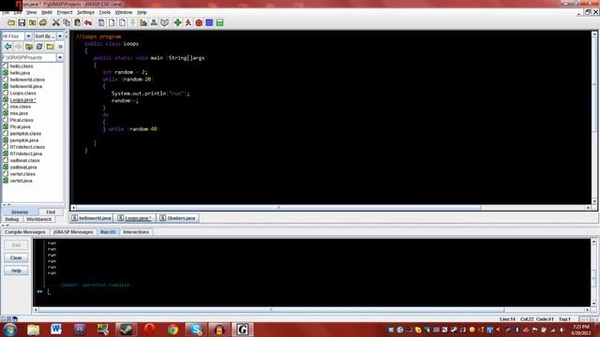Select sailboat.java in the file list

[23, 167]
